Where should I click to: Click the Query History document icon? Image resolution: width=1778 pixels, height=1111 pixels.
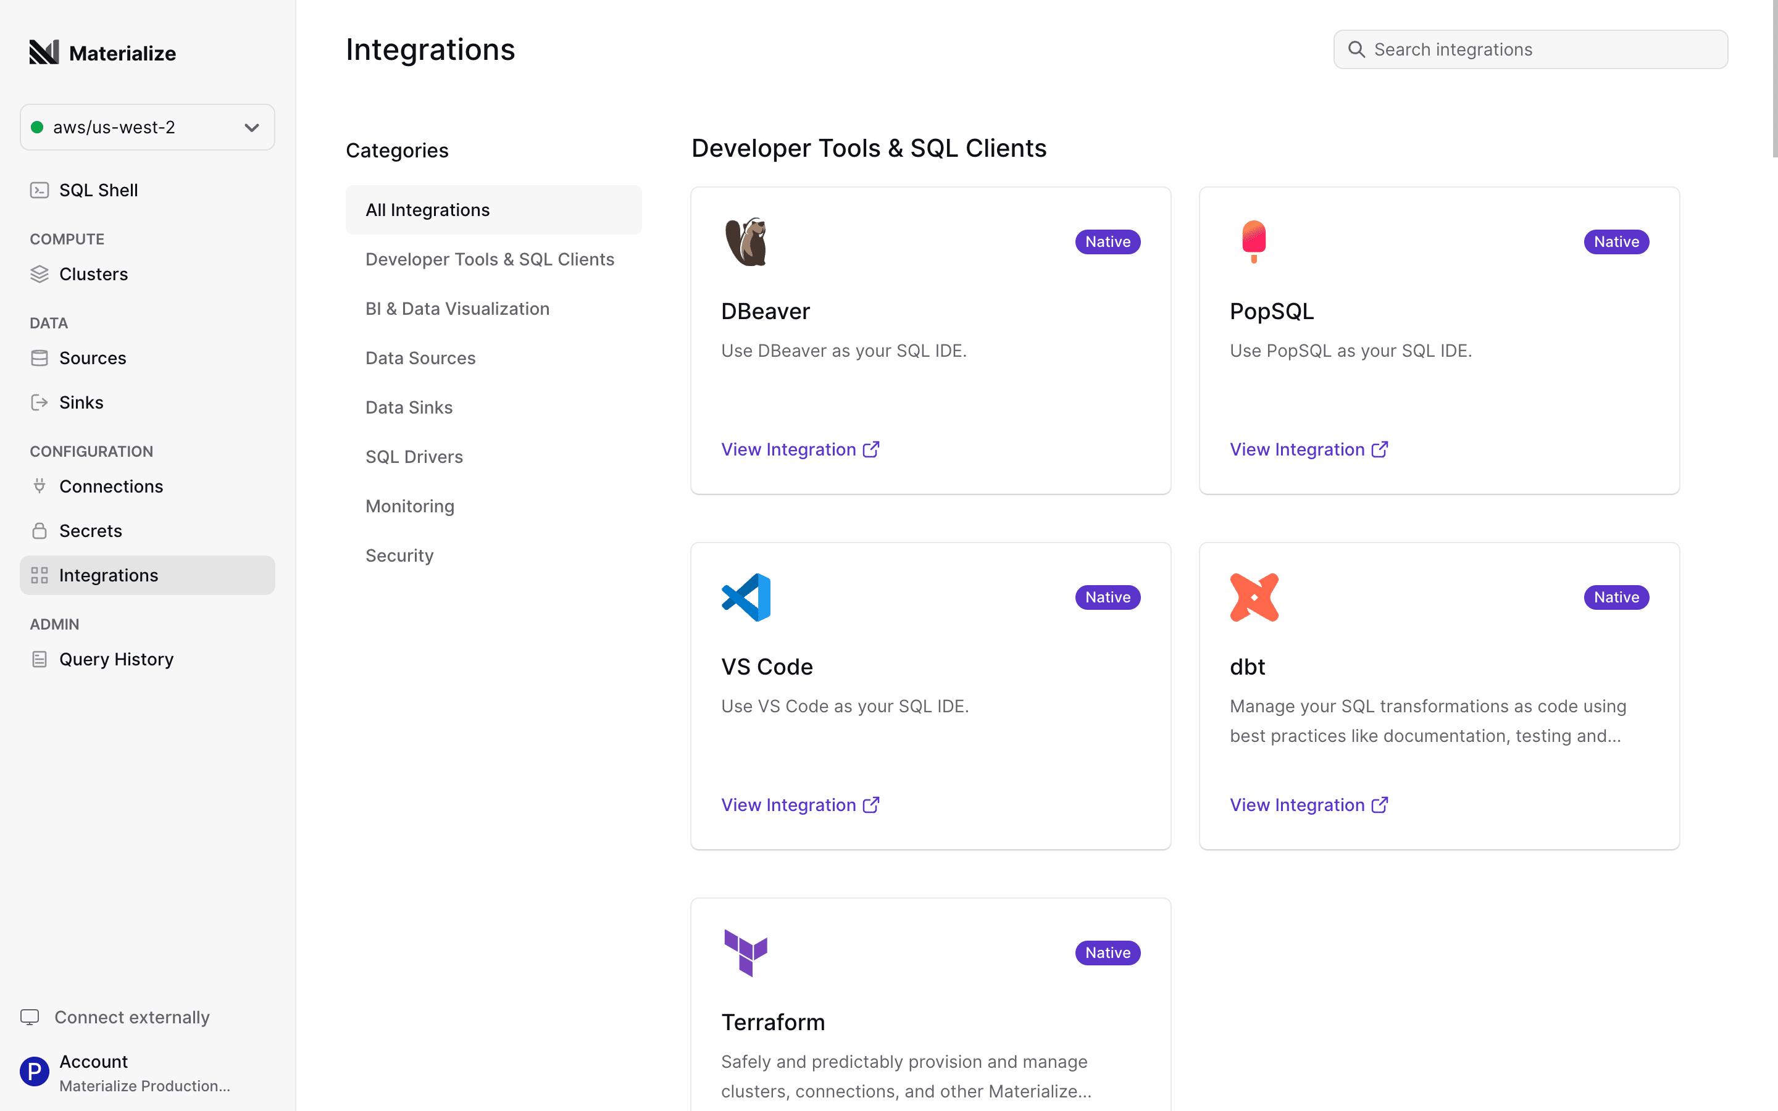tap(40, 659)
